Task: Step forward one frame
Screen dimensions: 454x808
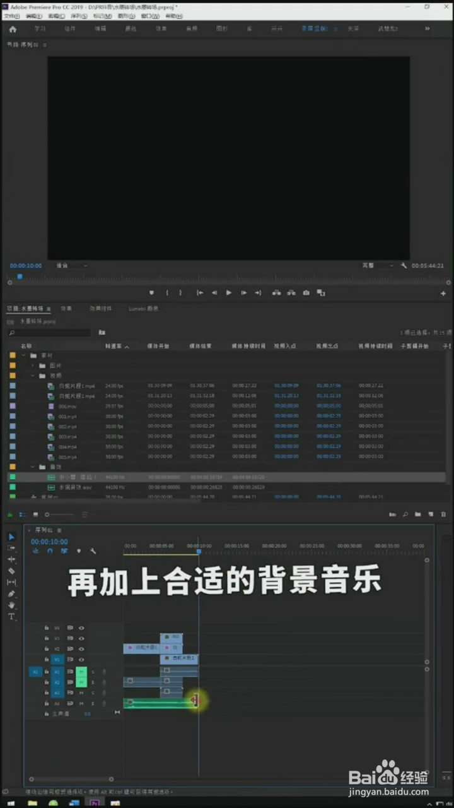Action: click(x=243, y=293)
